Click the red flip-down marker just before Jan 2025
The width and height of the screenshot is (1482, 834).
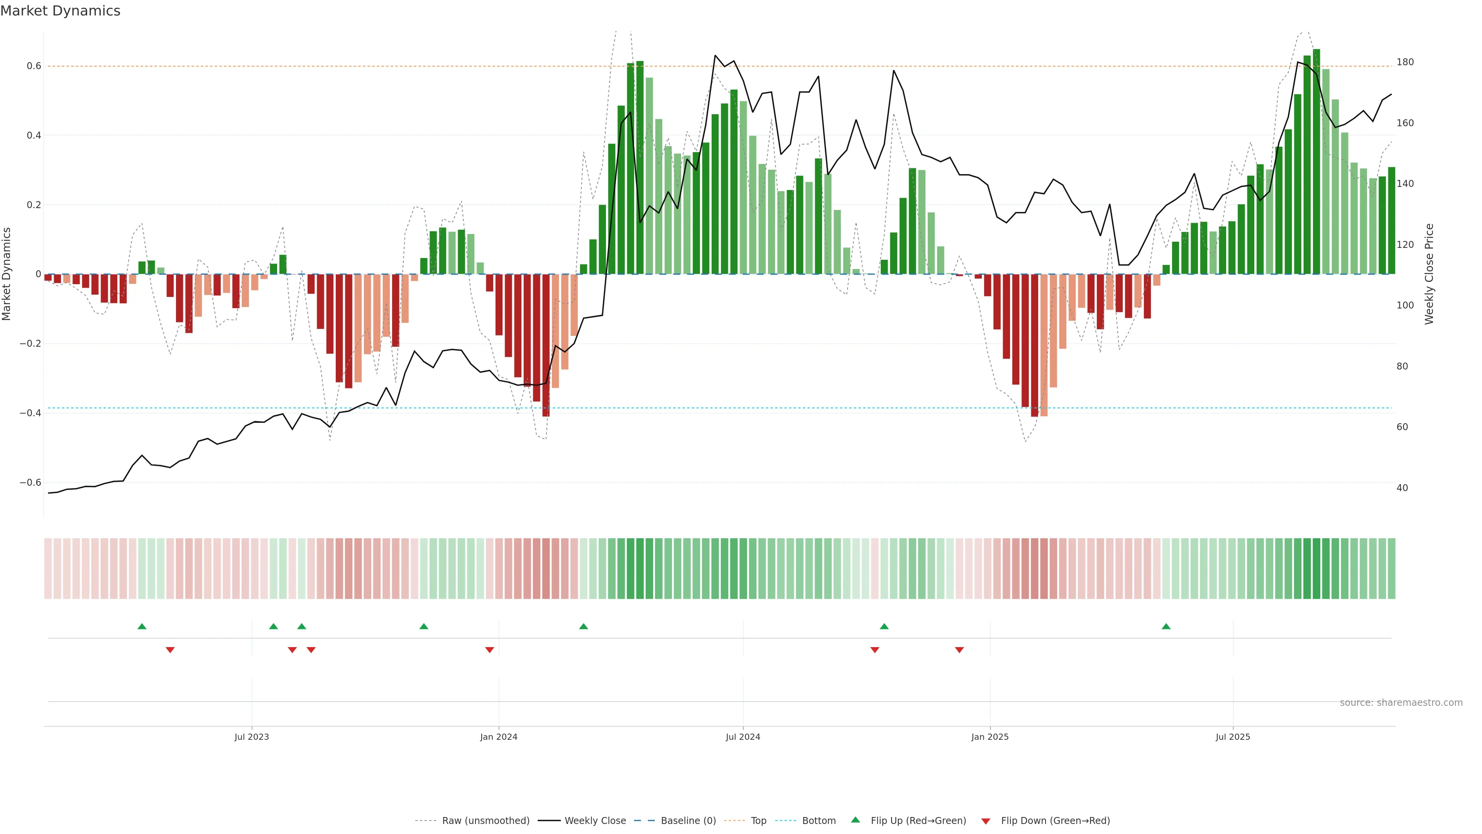pos(959,650)
